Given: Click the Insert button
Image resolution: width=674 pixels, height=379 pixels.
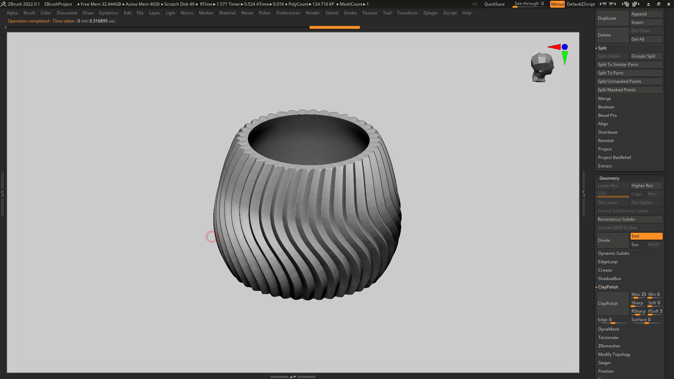Looking at the screenshot, I should coord(646,22).
